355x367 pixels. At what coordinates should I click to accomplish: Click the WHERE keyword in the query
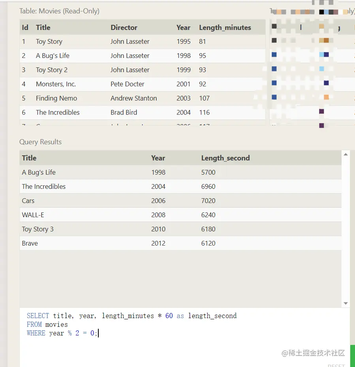coord(36,333)
